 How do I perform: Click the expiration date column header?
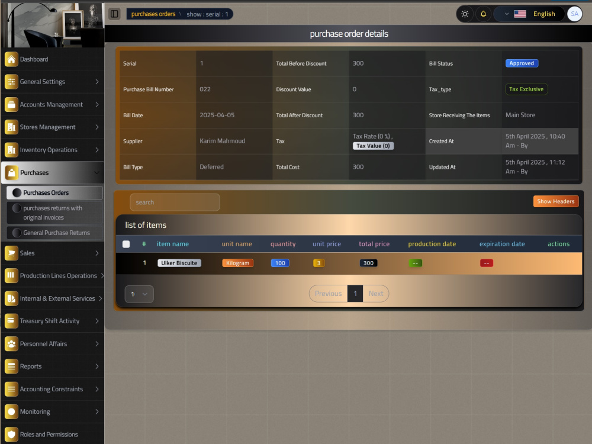pos(502,244)
